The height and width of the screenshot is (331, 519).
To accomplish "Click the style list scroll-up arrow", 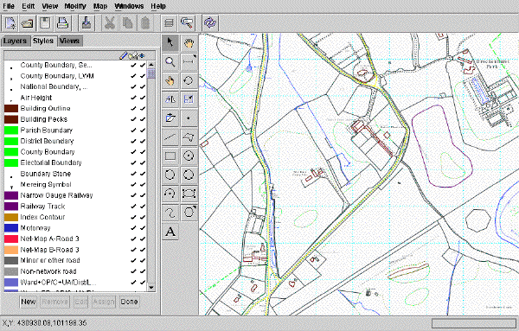I will pos(151,65).
